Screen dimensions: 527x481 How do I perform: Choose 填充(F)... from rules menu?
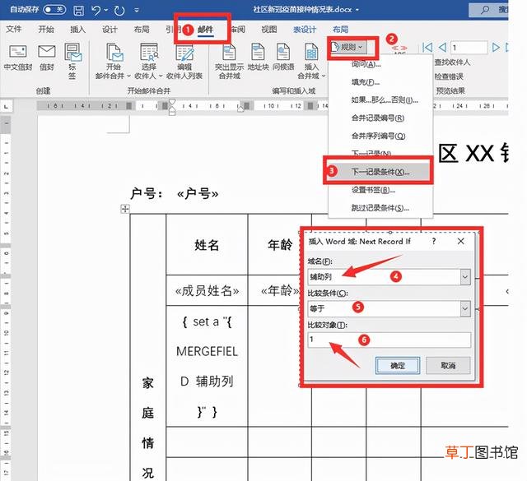click(380, 82)
